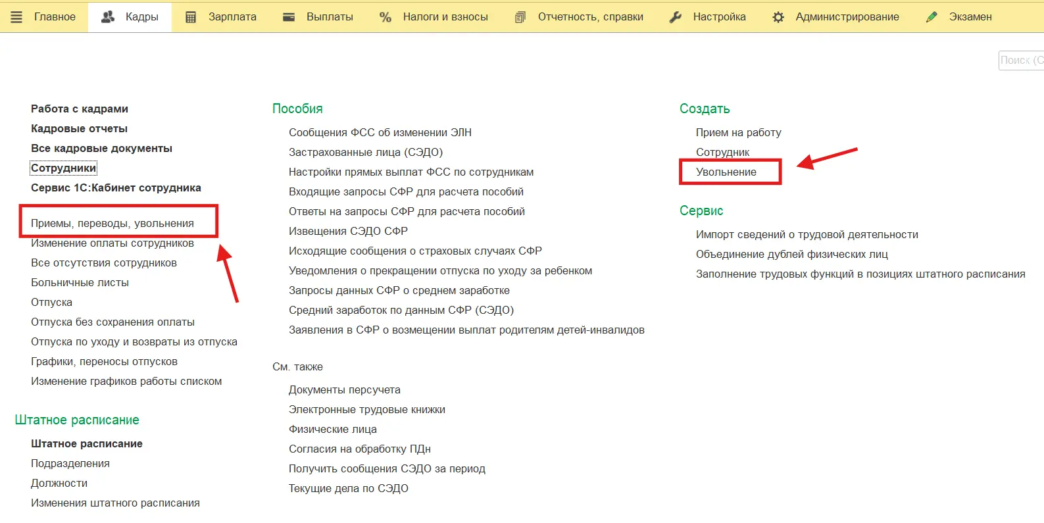Open Объединение дублей физических лиц service
This screenshot has width=1044, height=523.
[x=791, y=254]
